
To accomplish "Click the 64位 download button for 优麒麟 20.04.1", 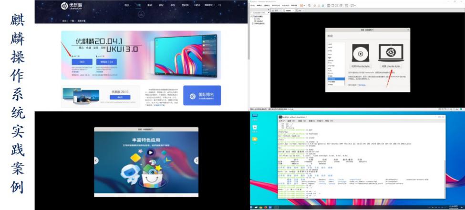I will (82, 62).
